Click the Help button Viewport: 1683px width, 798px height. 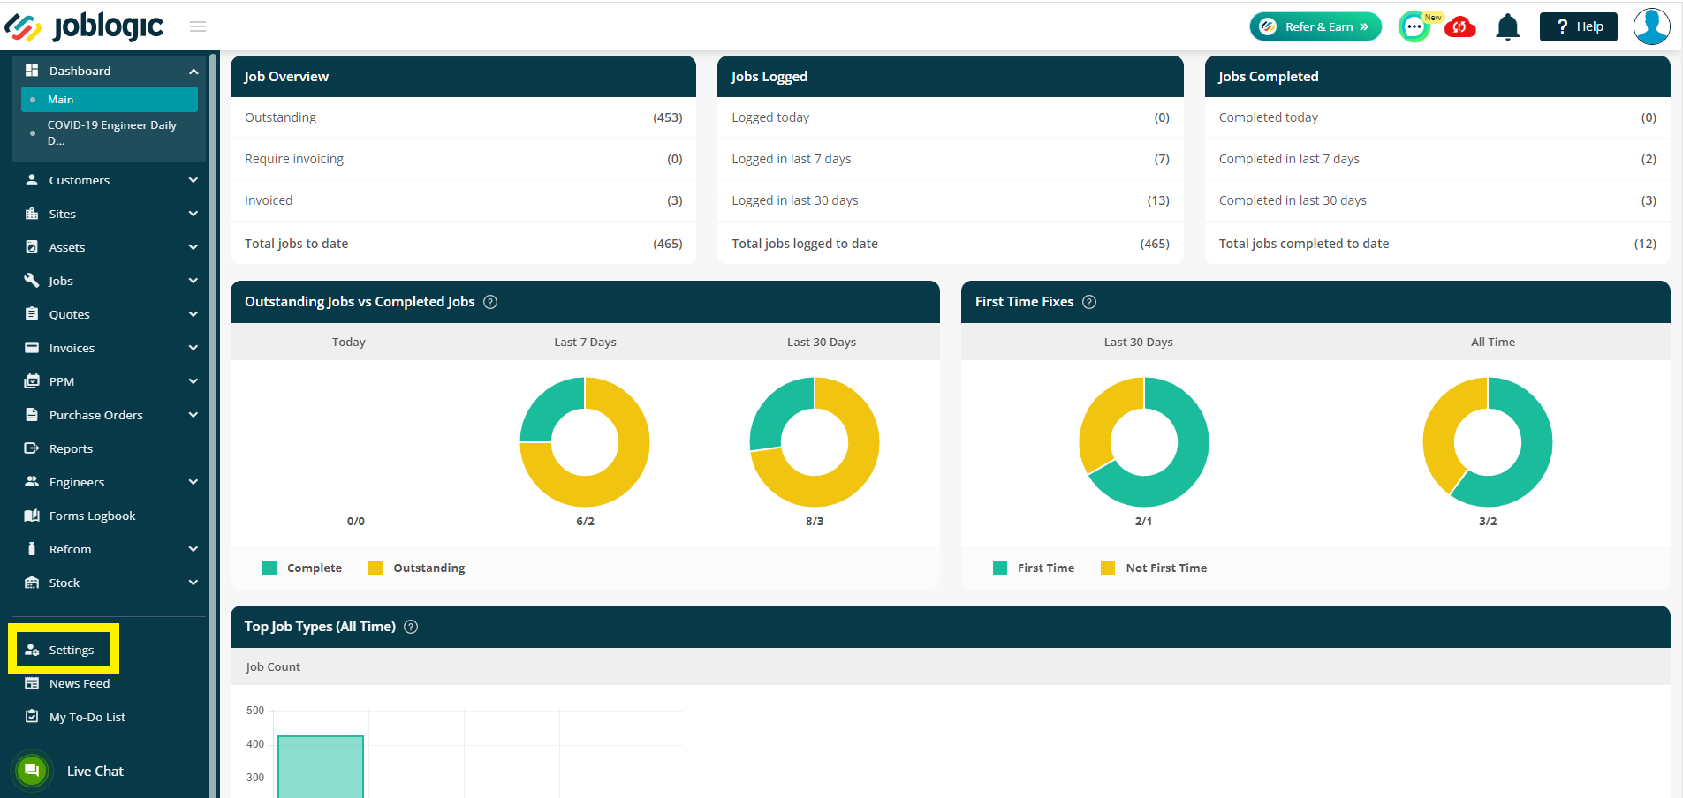(x=1579, y=26)
